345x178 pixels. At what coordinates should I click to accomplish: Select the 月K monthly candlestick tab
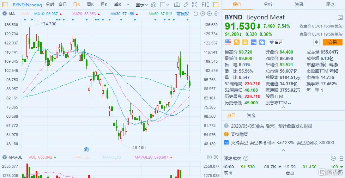click(104, 5)
